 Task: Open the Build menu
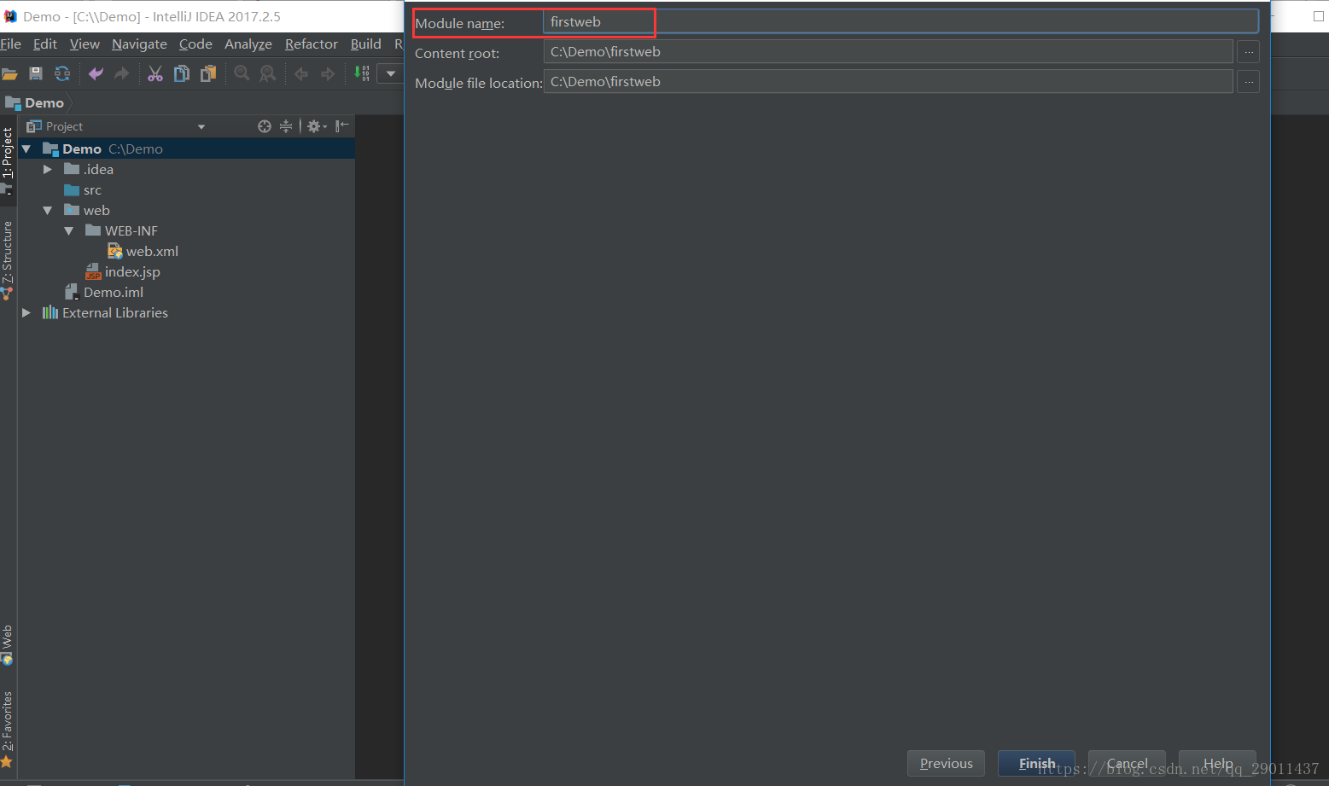[x=366, y=44]
